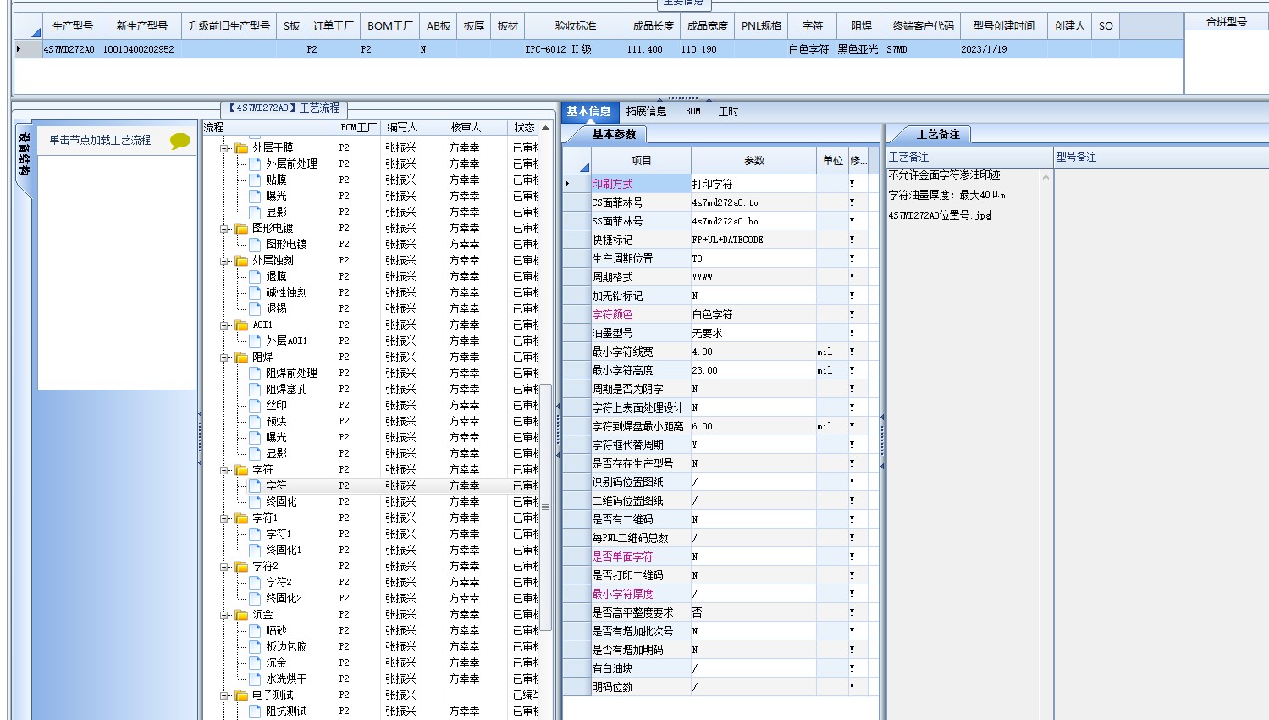The image size is (1269, 720).
Task: Click the 电子测试 folder icon
Action: (242, 695)
